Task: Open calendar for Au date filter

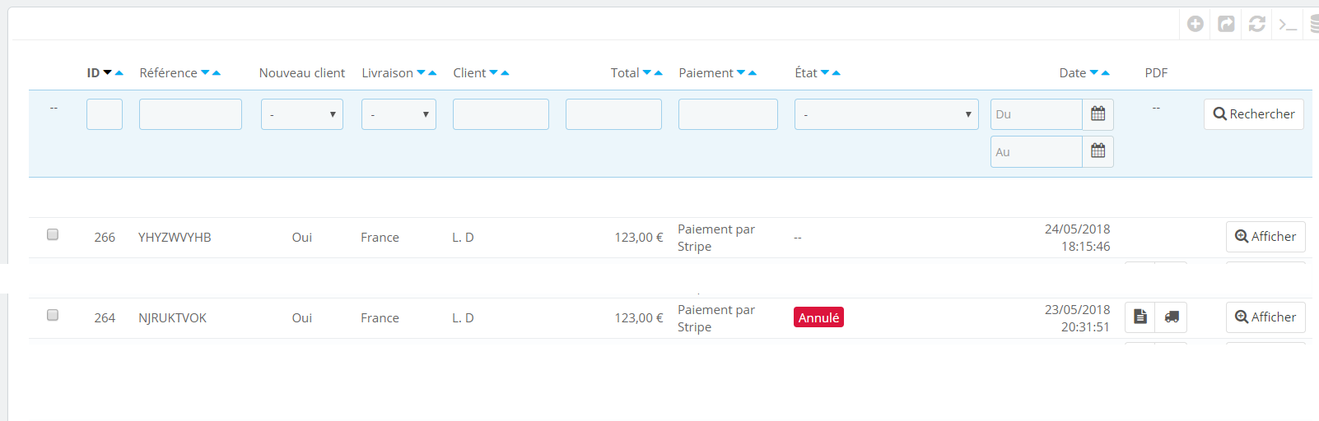Action: (x=1098, y=151)
